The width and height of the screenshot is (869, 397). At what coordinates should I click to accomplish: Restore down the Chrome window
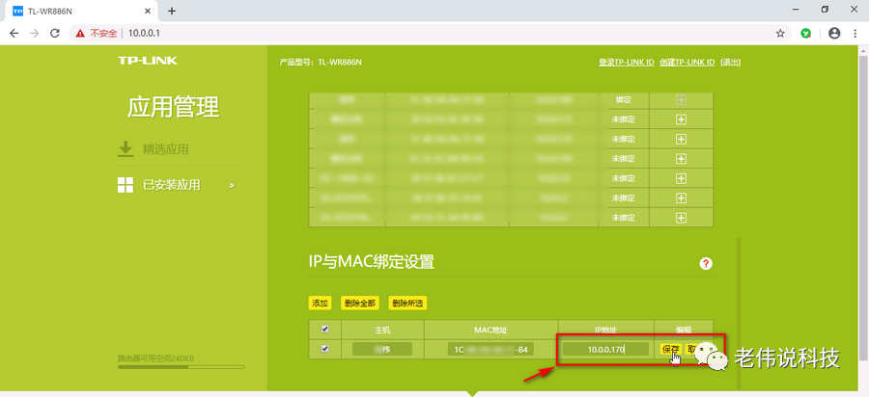click(x=826, y=10)
